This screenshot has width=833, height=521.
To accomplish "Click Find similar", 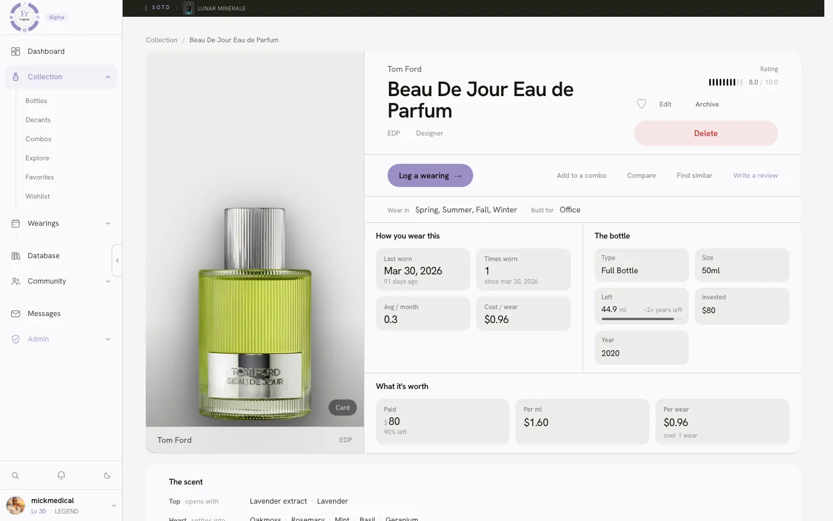I will point(694,175).
